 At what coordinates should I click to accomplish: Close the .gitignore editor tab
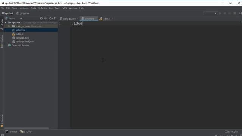tap(96, 19)
